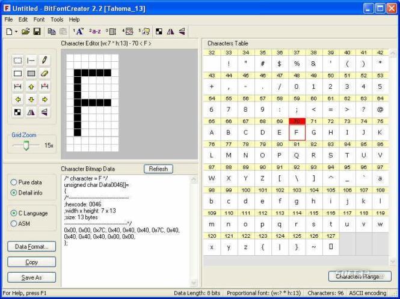Viewport: 400px width, 299px height.
Task: Open the dropdown arrow next to New icon
Action: pyautogui.click(x=16, y=32)
